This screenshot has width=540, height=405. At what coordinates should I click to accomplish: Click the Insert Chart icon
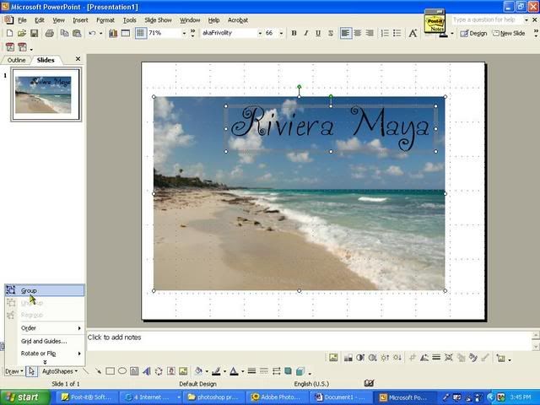113,33
